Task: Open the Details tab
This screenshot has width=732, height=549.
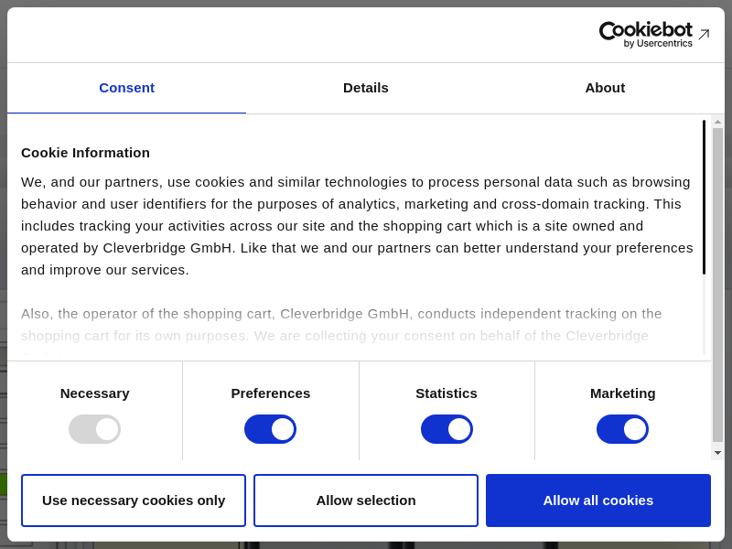Action: tap(366, 88)
